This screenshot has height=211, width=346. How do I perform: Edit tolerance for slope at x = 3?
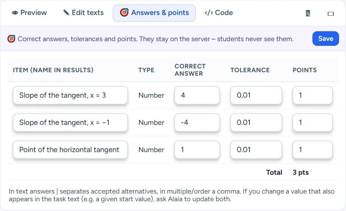(256, 95)
